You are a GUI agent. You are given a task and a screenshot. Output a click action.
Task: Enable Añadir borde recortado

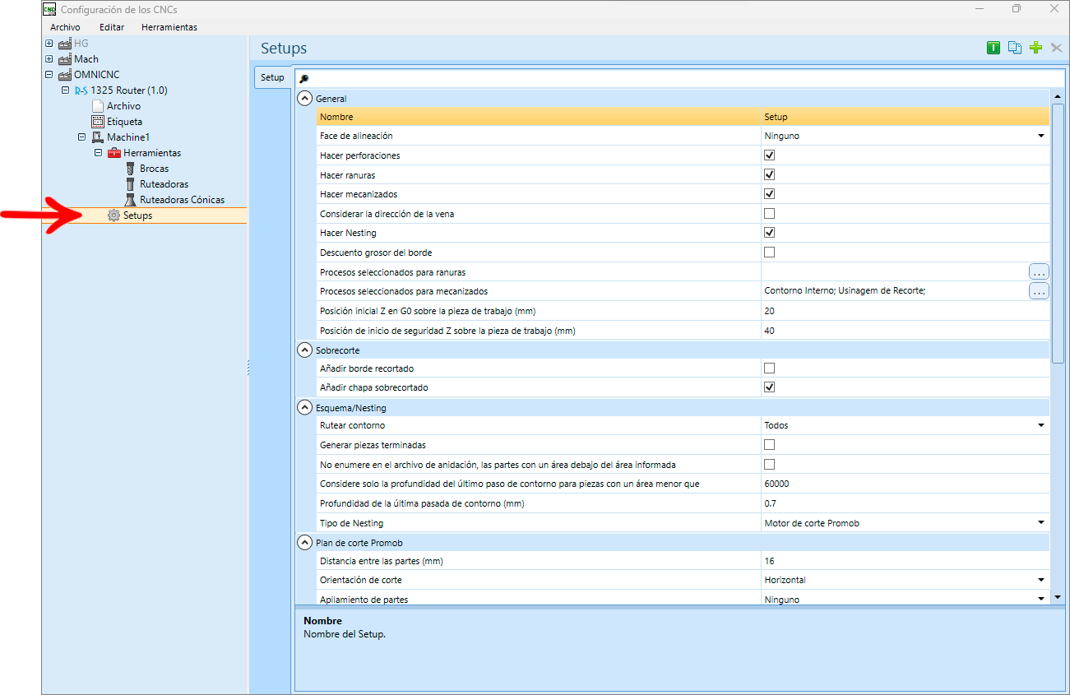770,368
